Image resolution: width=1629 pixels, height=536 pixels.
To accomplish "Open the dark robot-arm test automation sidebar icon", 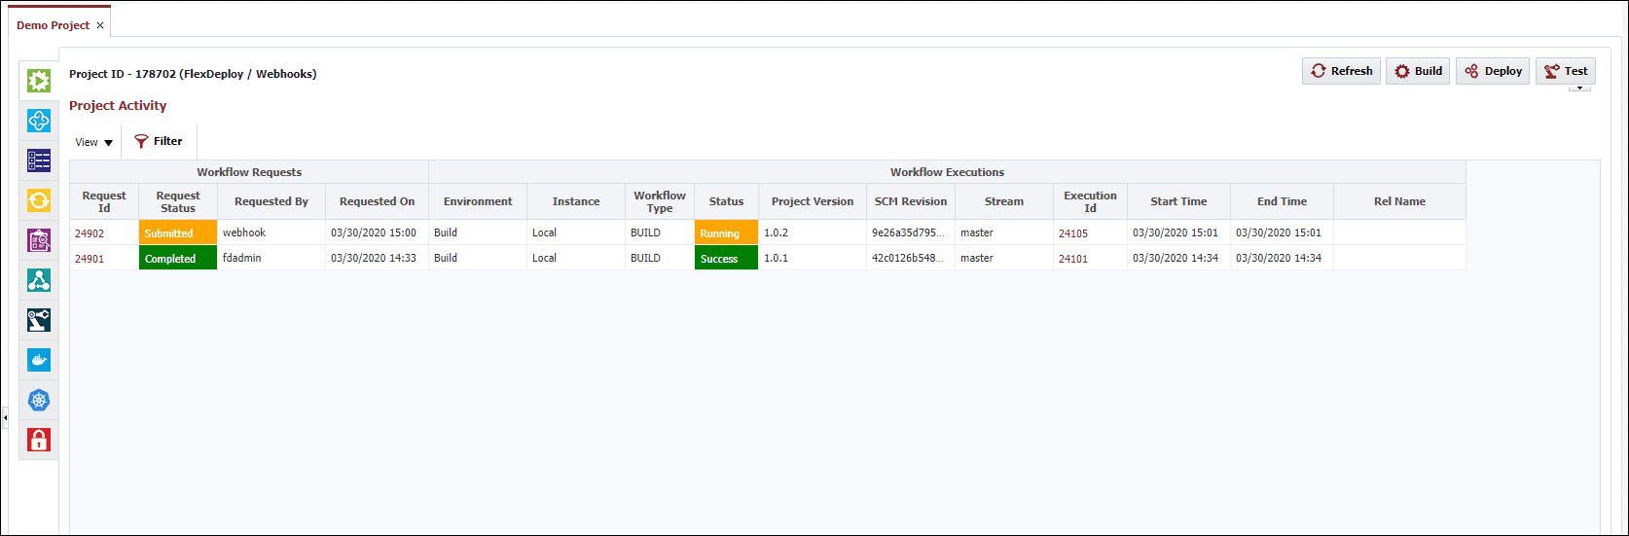I will tap(39, 320).
